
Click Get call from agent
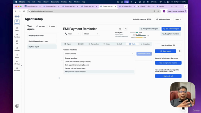coord(171,29)
